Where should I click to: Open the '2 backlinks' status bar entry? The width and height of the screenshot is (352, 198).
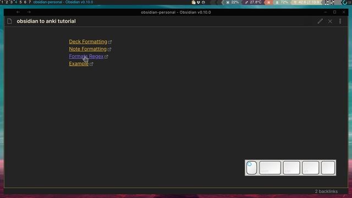326,191
